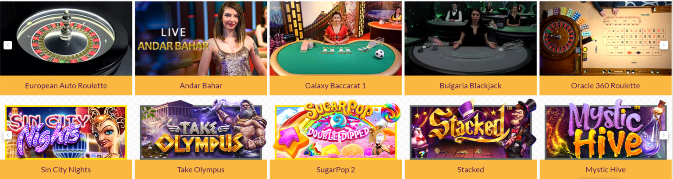Image resolution: width=673 pixels, height=179 pixels.
Task: Open Bulgaria Blackjack table image
Action: [x=471, y=39]
